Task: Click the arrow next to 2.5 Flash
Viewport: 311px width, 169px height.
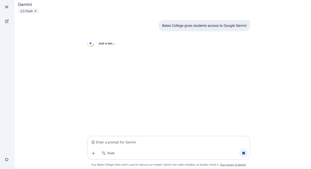Action: coord(36,11)
